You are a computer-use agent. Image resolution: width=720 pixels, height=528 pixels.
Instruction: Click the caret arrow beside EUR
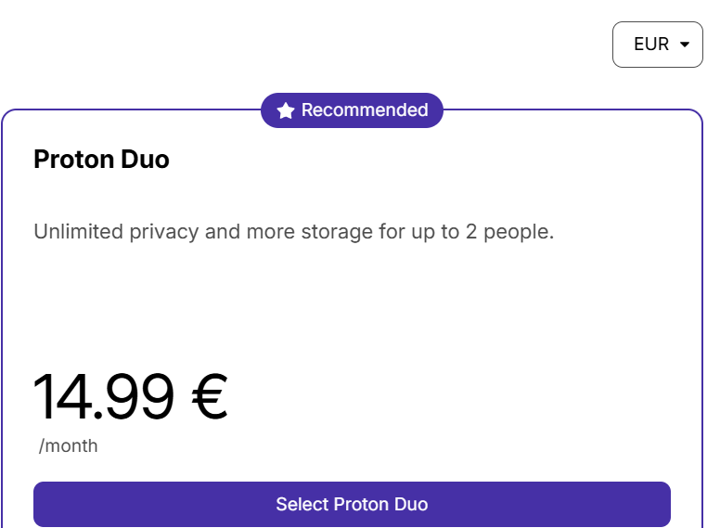click(685, 45)
